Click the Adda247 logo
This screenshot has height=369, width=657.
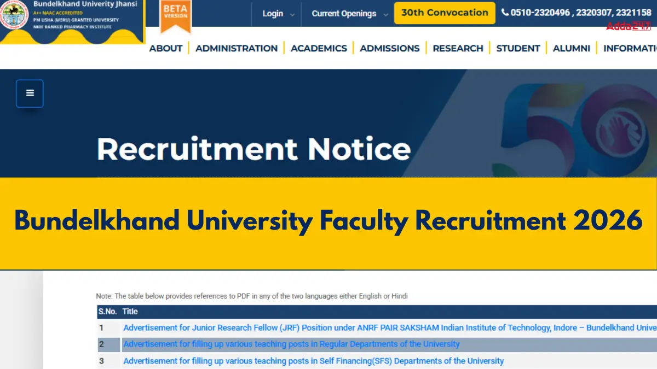(628, 26)
